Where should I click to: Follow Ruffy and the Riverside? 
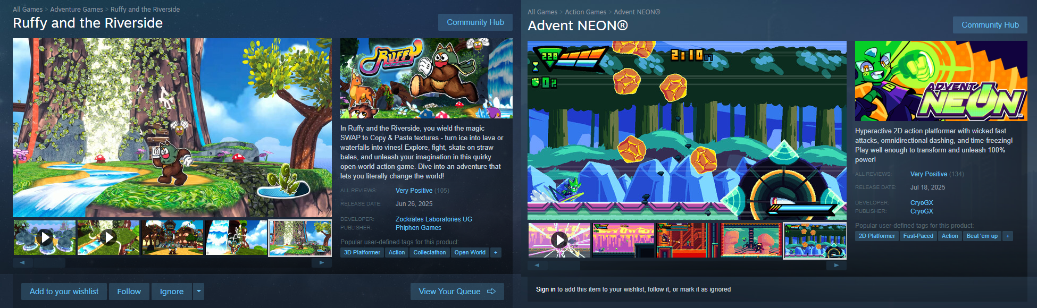(x=129, y=292)
